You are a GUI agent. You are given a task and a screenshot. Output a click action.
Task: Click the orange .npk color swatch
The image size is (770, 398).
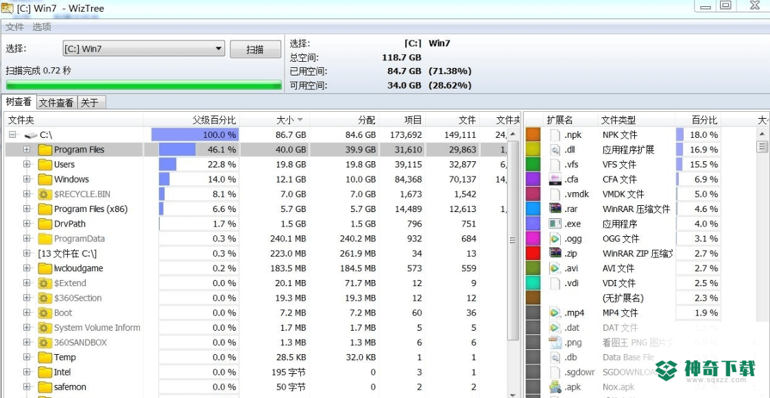coord(533,134)
